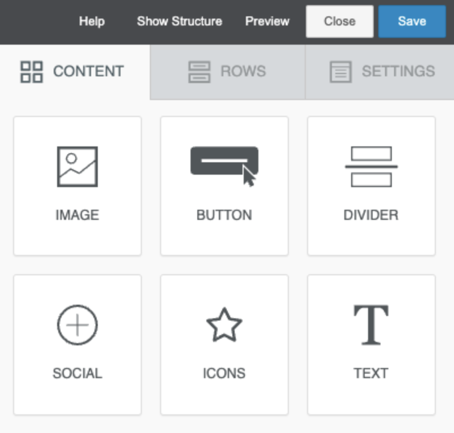Open the Help menu item

click(x=92, y=21)
